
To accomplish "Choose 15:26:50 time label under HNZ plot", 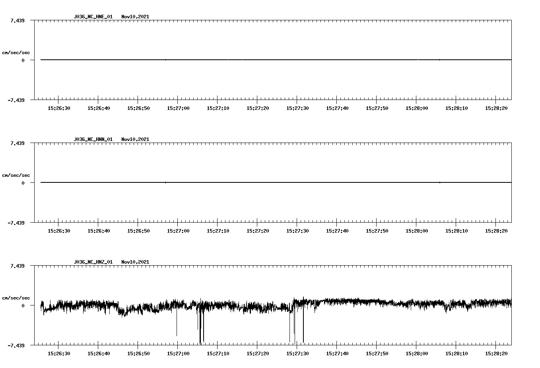I will (138, 354).
